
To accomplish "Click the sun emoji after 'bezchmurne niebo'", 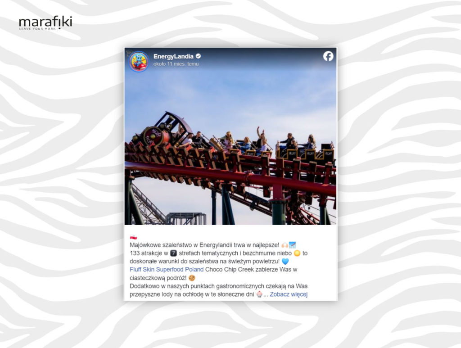I will coord(297,253).
